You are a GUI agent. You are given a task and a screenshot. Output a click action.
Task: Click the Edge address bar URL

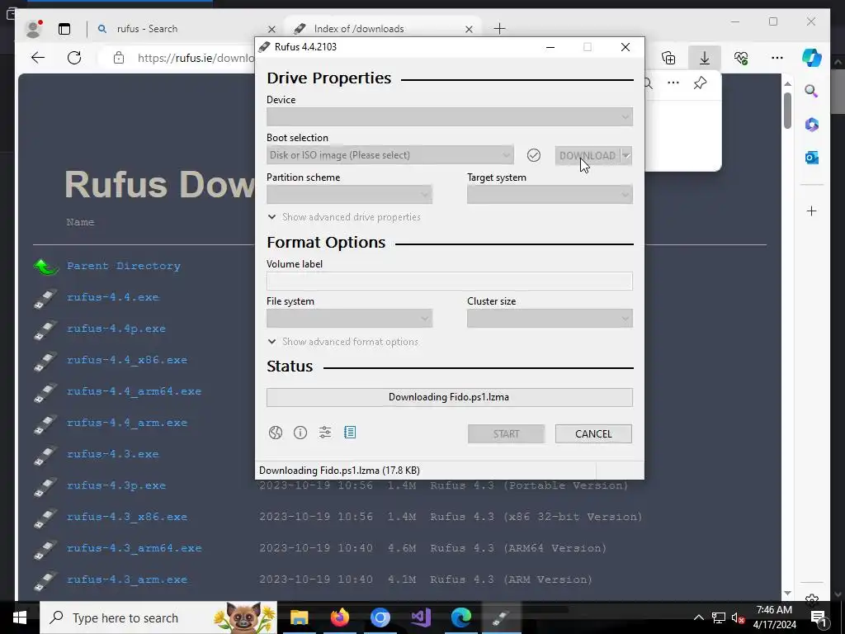pos(195,58)
